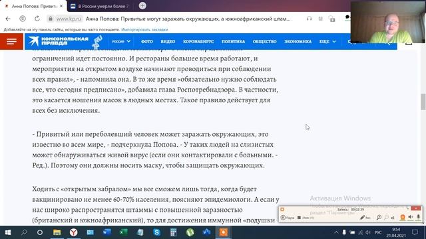The width and height of the screenshot is (426, 239).
Task: Click the www.kp.ru address field
Action: pos(69,19)
